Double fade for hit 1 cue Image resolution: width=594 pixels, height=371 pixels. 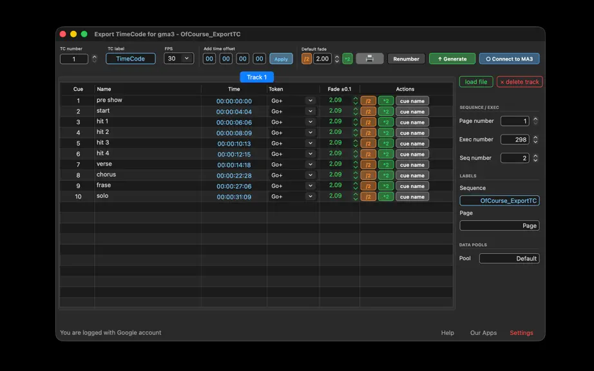[x=386, y=122]
